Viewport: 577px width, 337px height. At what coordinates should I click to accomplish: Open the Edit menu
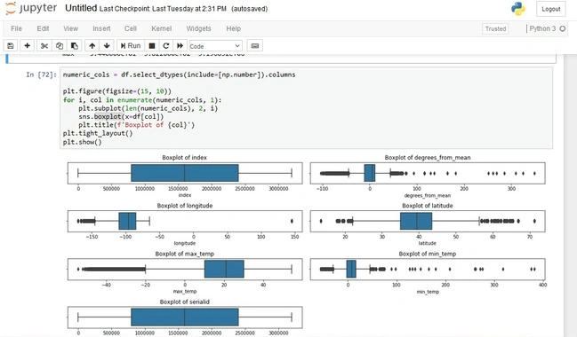tap(43, 28)
